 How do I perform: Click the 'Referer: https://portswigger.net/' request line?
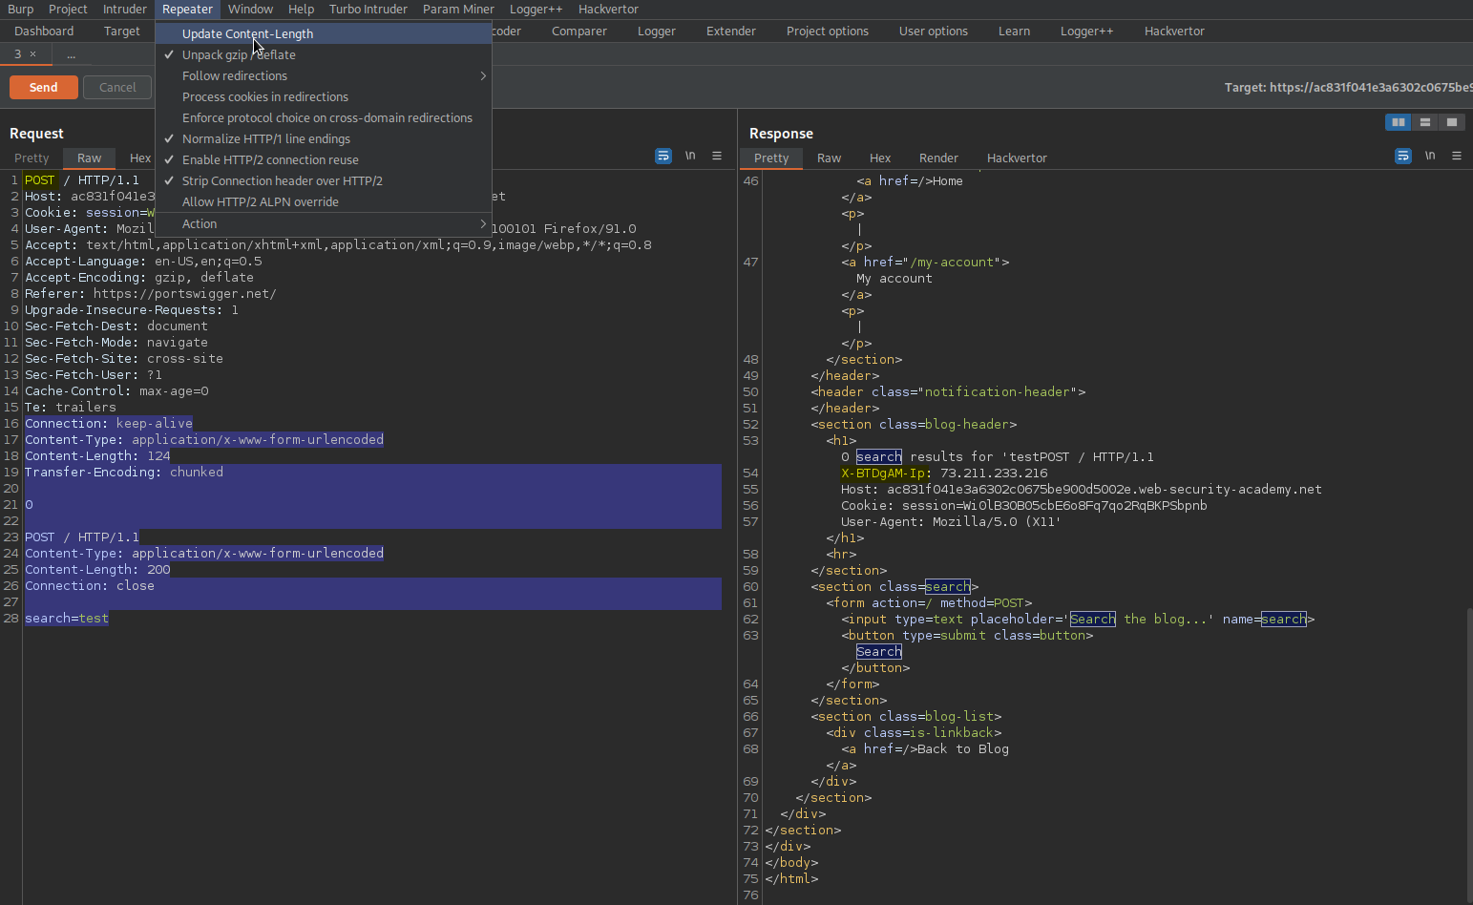click(x=151, y=294)
